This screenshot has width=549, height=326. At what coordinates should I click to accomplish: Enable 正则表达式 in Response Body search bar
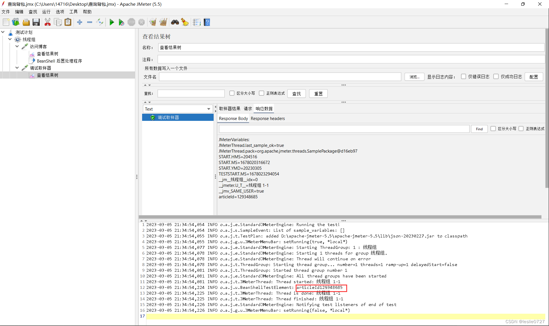pyautogui.click(x=521, y=129)
